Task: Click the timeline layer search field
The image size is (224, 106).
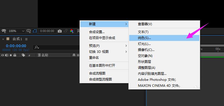Action: tap(56, 47)
